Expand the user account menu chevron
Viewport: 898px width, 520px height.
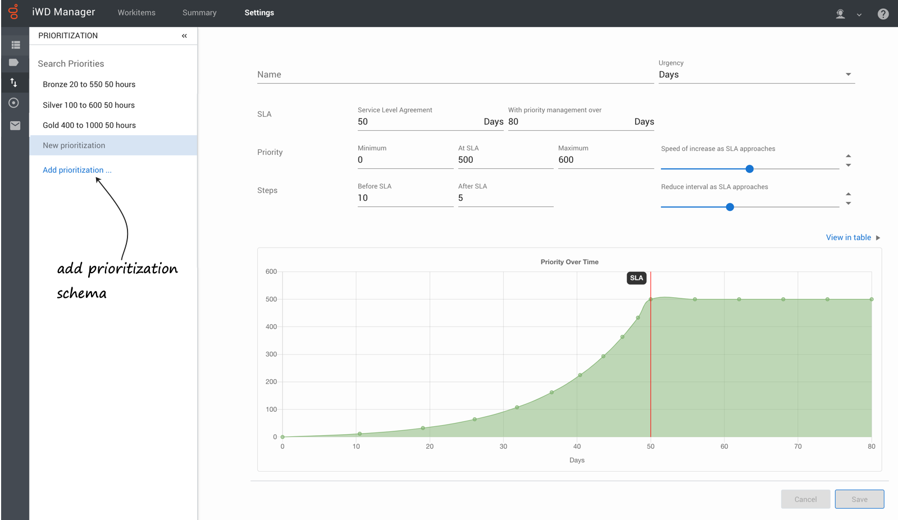859,15
